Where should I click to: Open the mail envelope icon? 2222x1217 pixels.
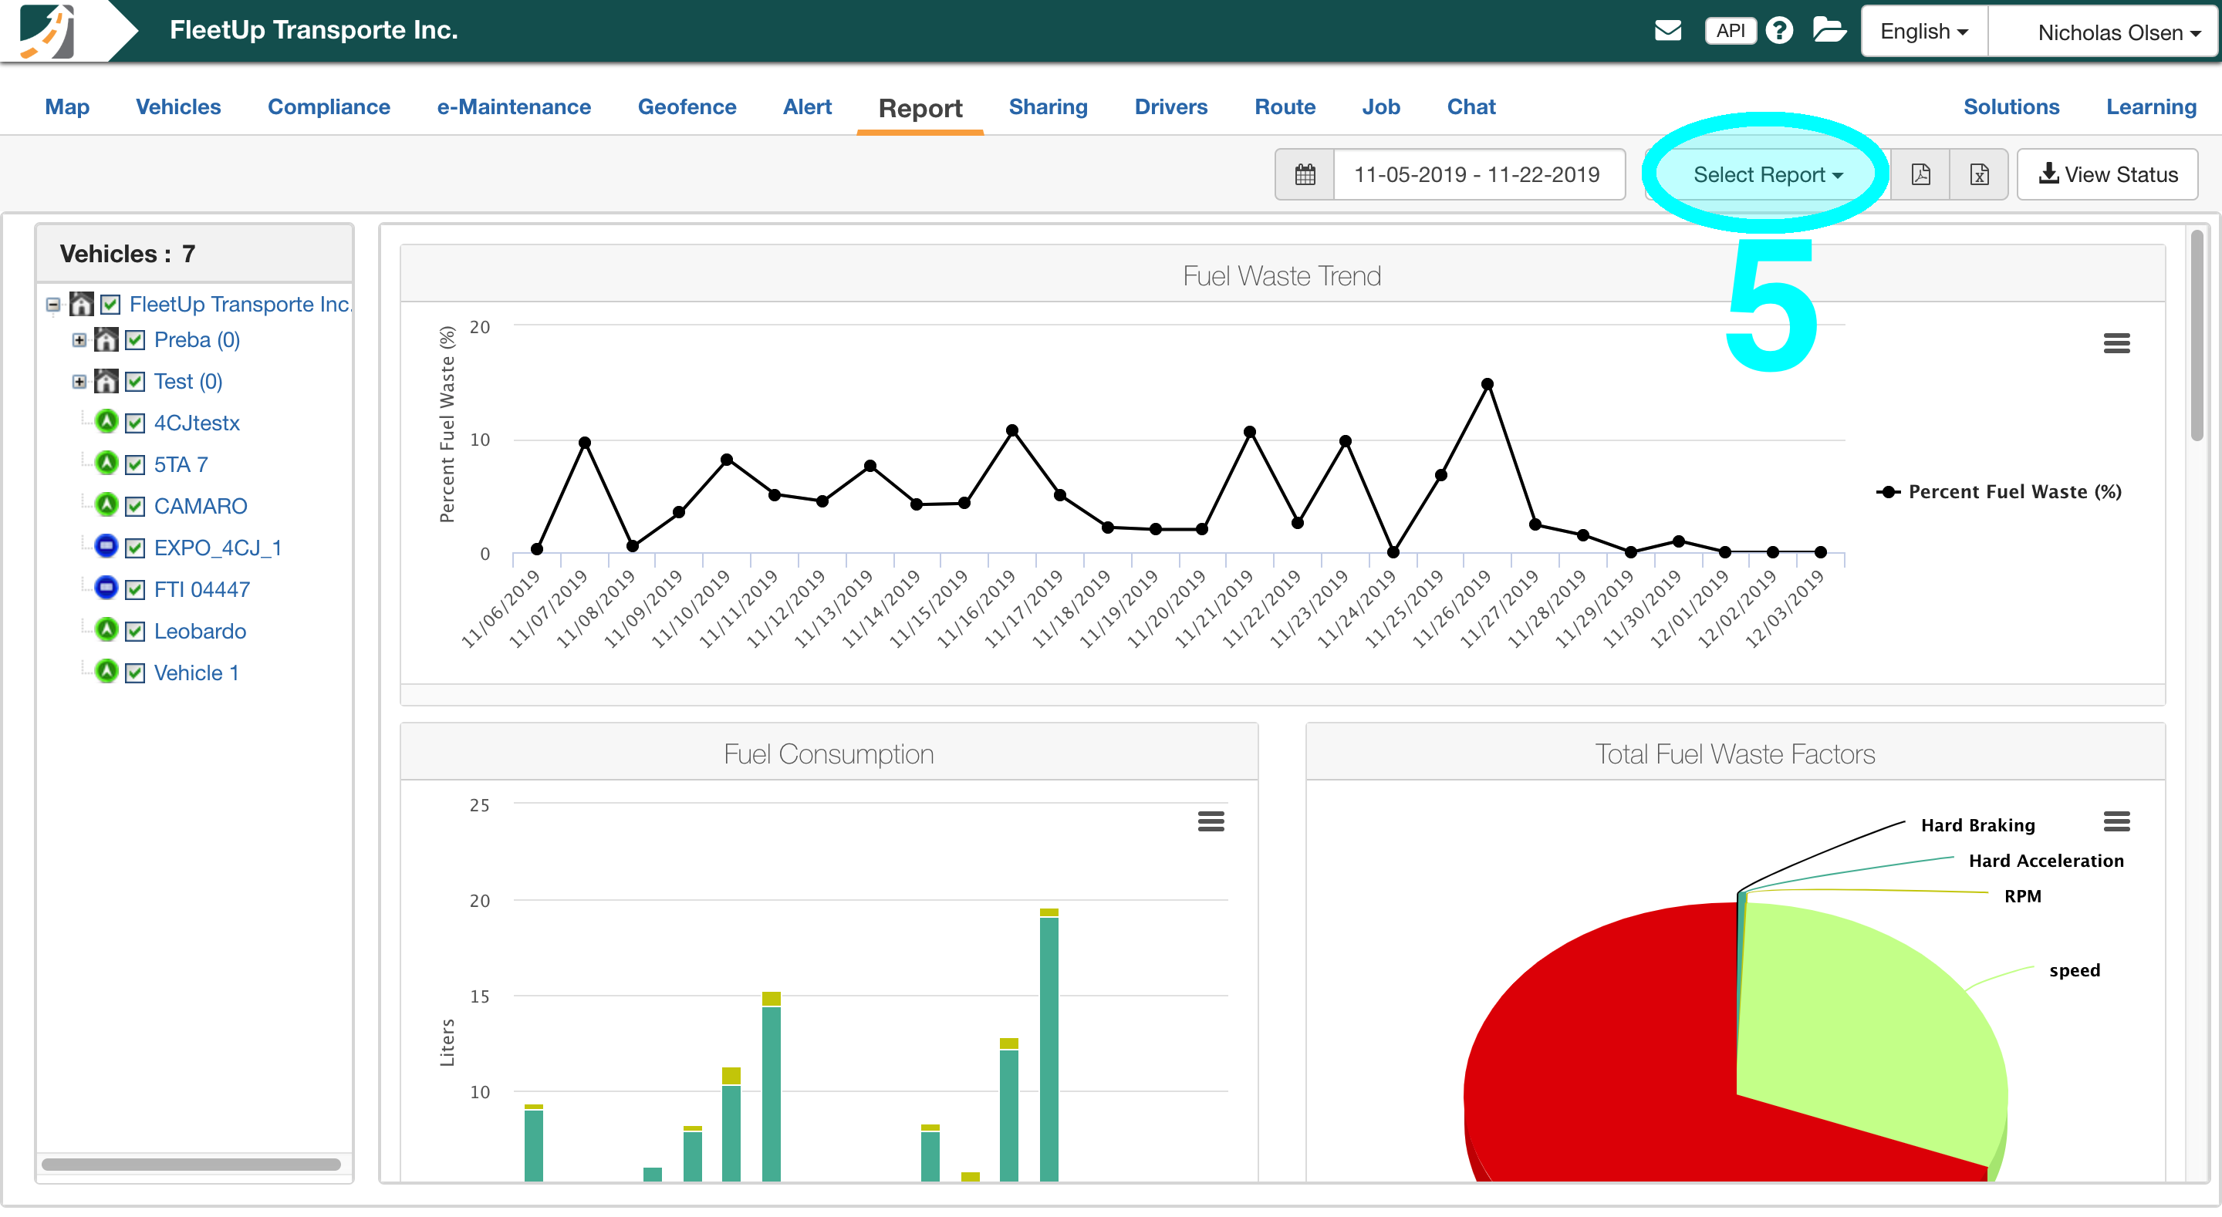pos(1667,30)
